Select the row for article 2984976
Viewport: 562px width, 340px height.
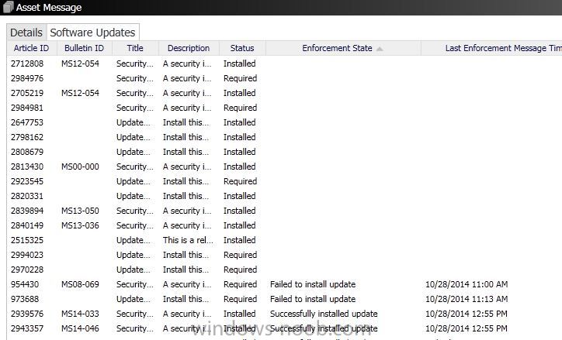285,78
